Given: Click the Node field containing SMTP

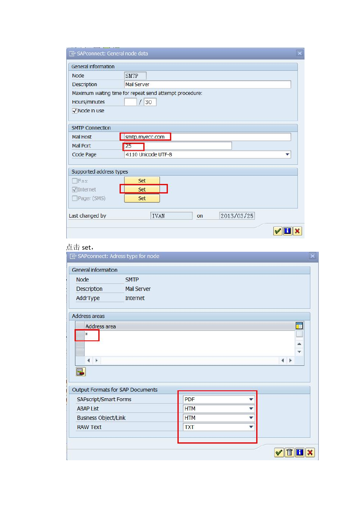Looking at the screenshot, I should [x=135, y=76].
